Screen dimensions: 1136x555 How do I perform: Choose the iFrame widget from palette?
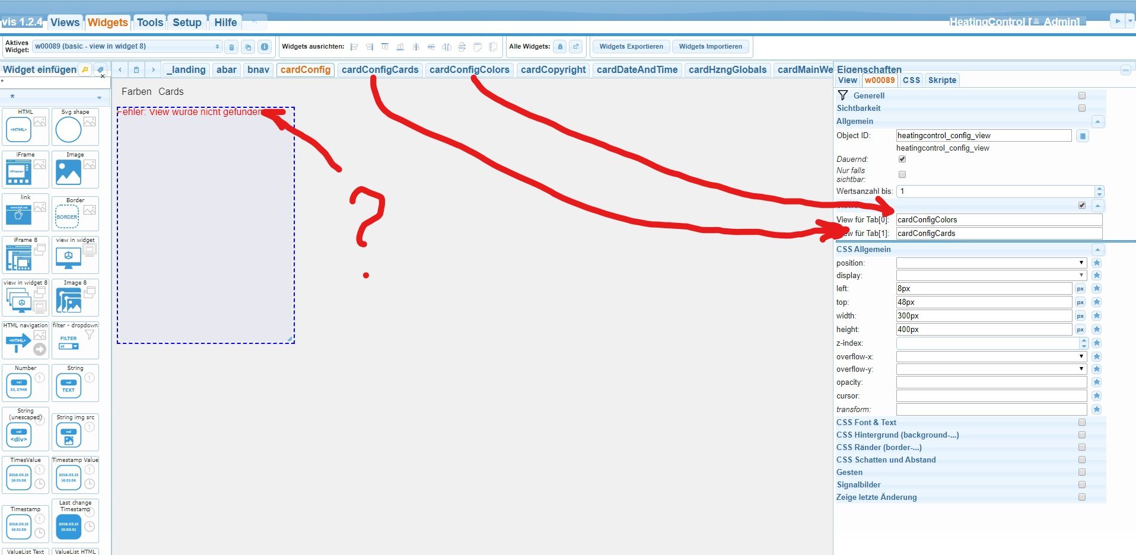pyautogui.click(x=26, y=170)
